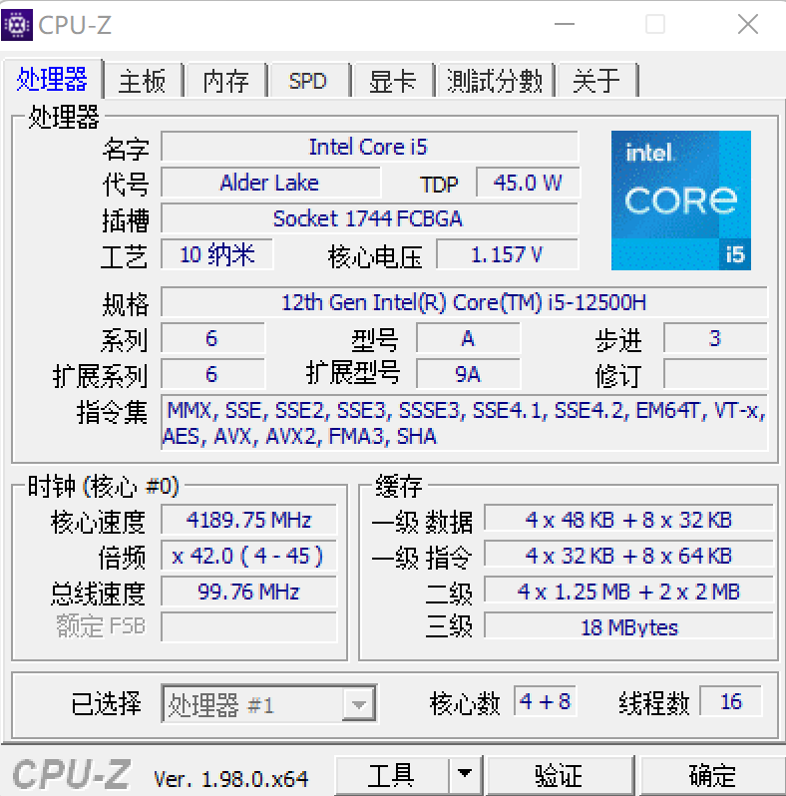Image resolution: width=786 pixels, height=796 pixels.
Task: Select the 处理器 tab
Action: click(52, 80)
